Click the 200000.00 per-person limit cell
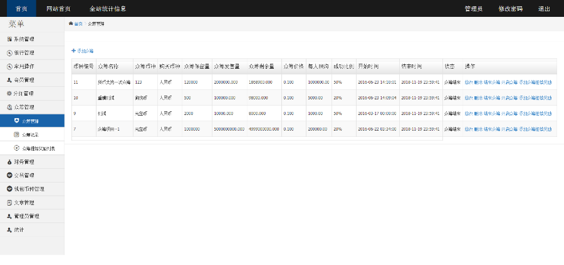 (x=318, y=129)
